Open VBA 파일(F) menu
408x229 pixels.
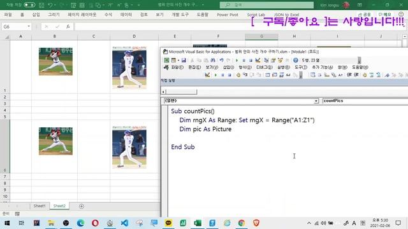(x=177, y=67)
